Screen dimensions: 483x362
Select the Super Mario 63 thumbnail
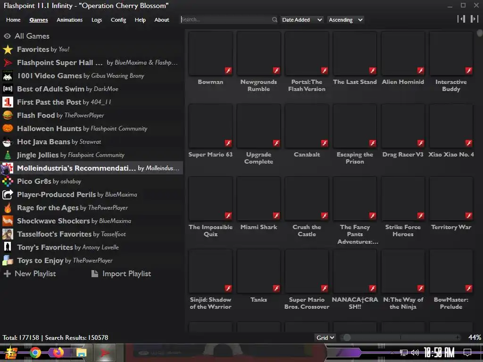[210, 126]
